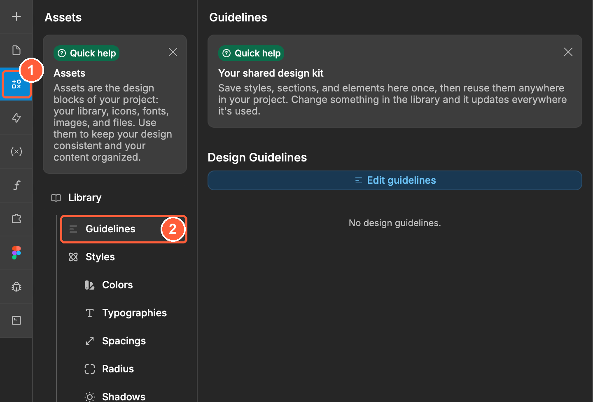Click the 'No design guidelines.' message
This screenshot has height=402, width=593.
[395, 223]
